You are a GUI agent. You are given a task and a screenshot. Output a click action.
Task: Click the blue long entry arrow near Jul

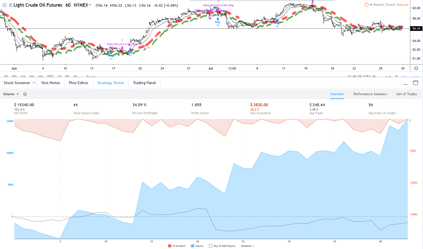pyautogui.click(x=218, y=19)
